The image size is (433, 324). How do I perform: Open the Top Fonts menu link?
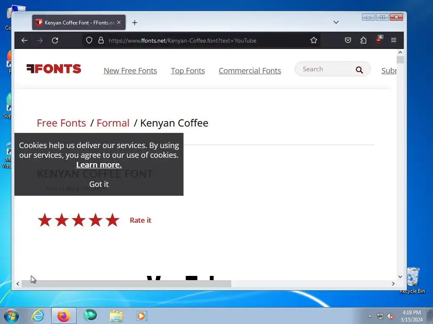point(188,71)
